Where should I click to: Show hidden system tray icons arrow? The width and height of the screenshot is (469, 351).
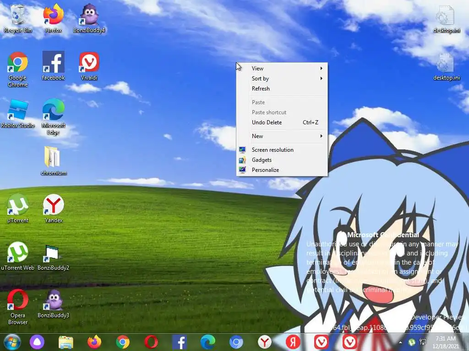pyautogui.click(x=400, y=342)
